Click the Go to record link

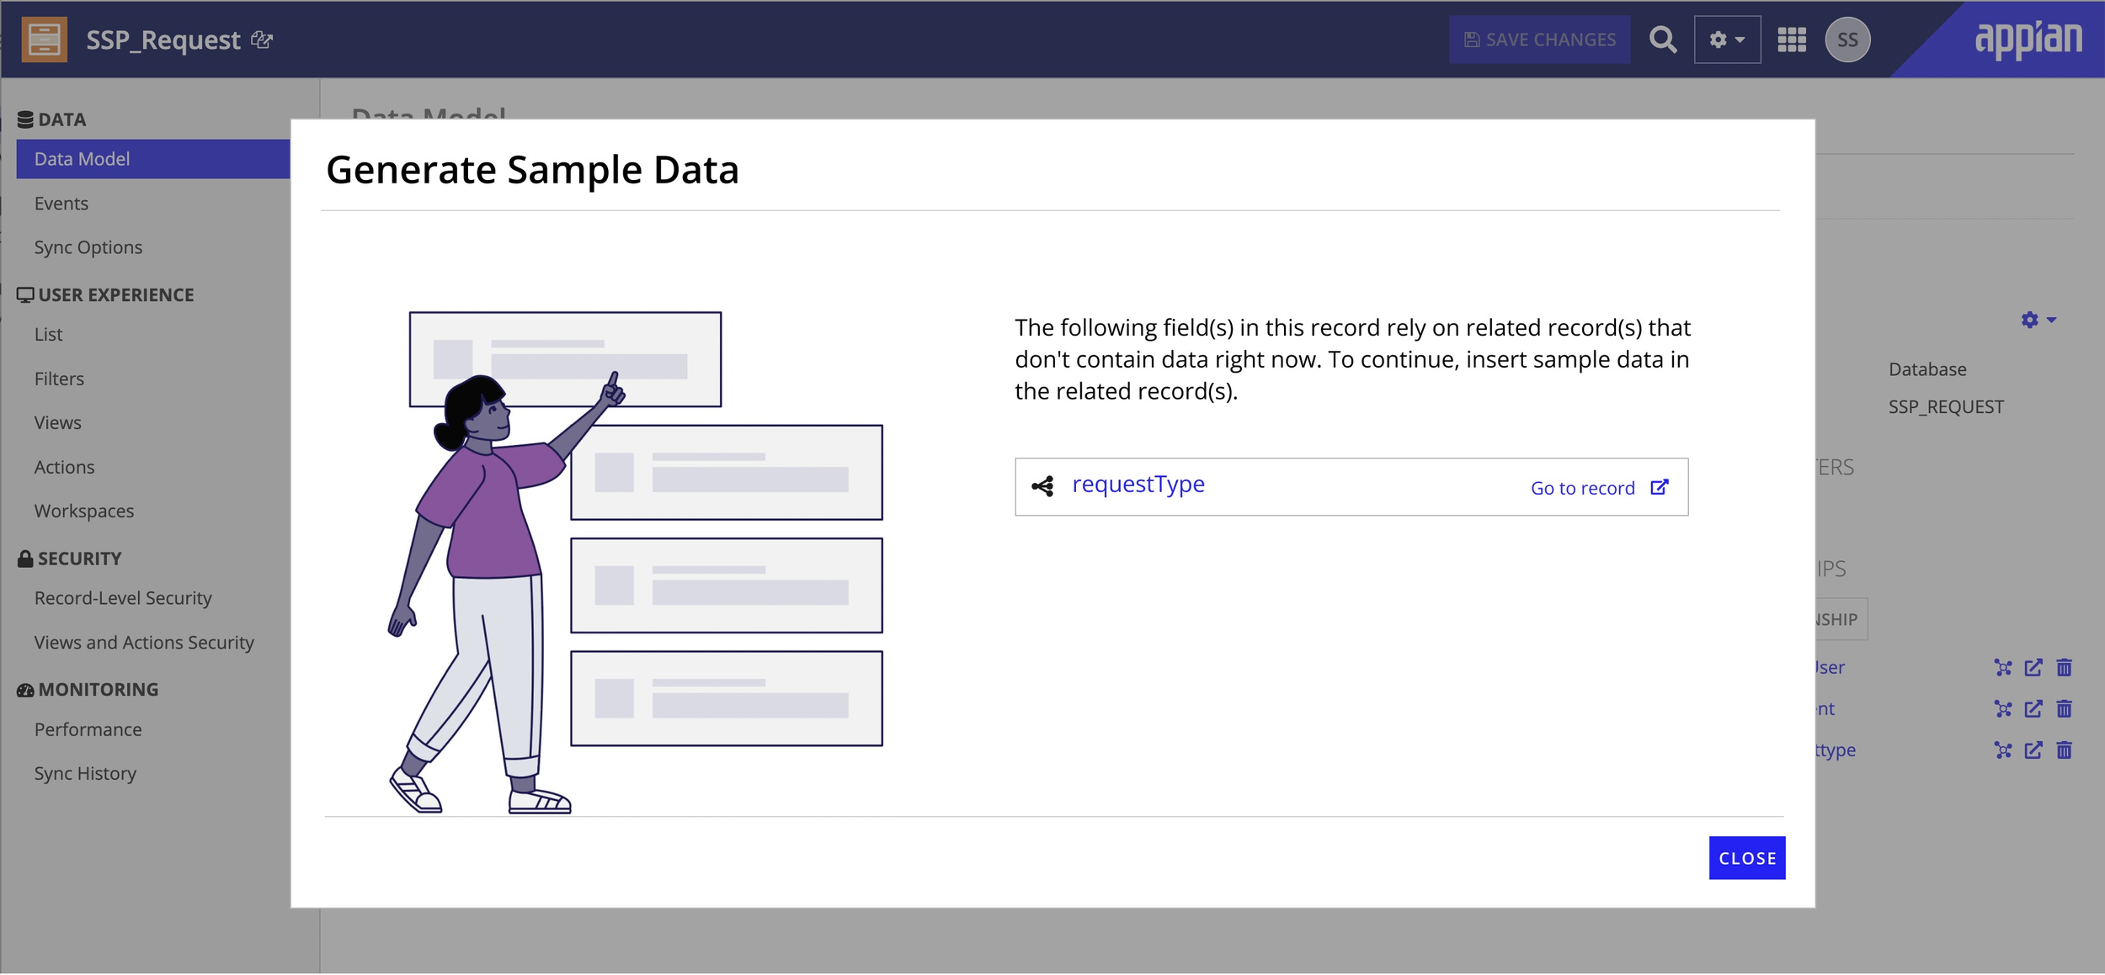[1583, 487]
